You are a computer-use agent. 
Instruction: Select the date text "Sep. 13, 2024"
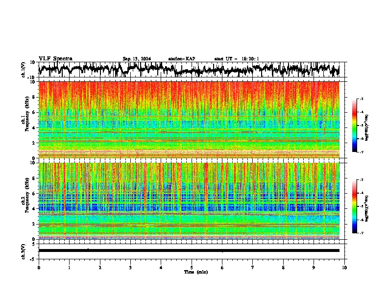tap(137, 59)
